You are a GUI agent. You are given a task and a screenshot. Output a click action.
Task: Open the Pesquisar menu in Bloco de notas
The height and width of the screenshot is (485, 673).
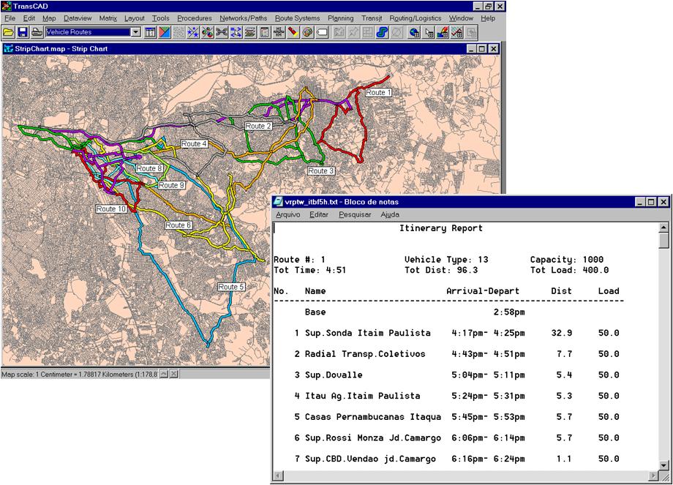pos(355,214)
